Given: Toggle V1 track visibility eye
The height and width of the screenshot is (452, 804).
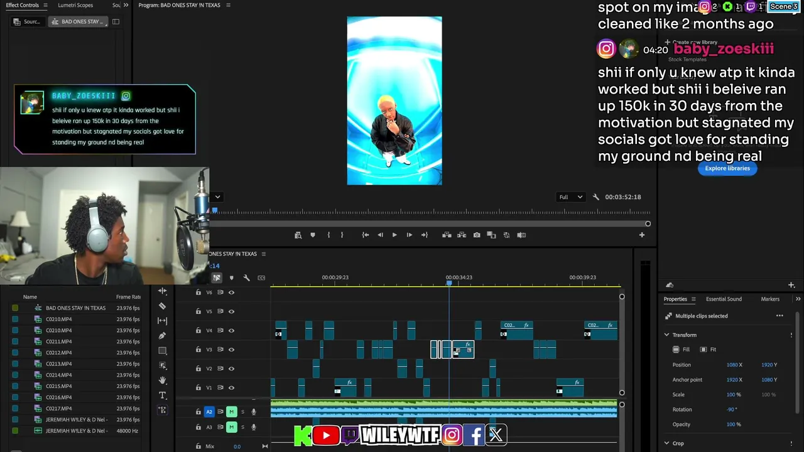Looking at the screenshot, I should pyautogui.click(x=231, y=387).
